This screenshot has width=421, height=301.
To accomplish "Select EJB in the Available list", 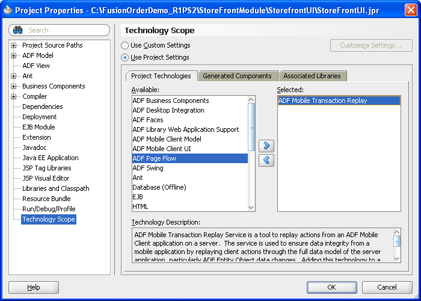I will point(190,197).
